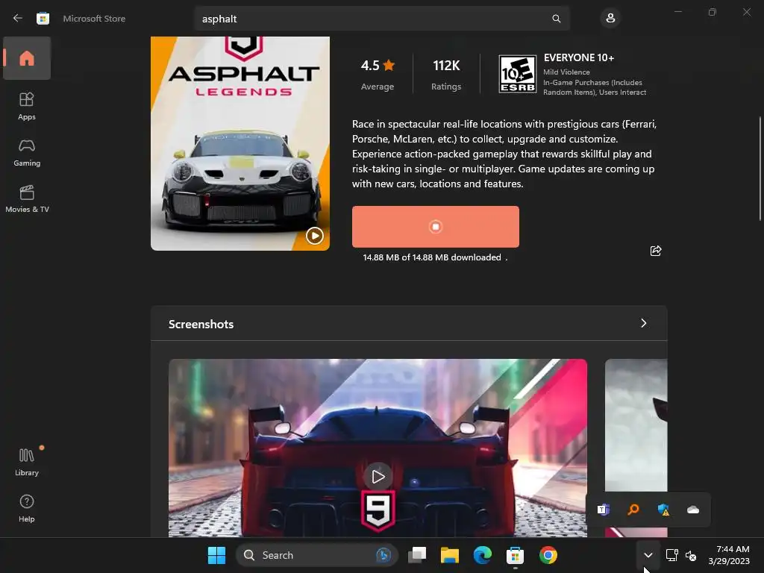This screenshot has height=573, width=764.
Task: Open File Explorer from the taskbar
Action: pos(450,555)
